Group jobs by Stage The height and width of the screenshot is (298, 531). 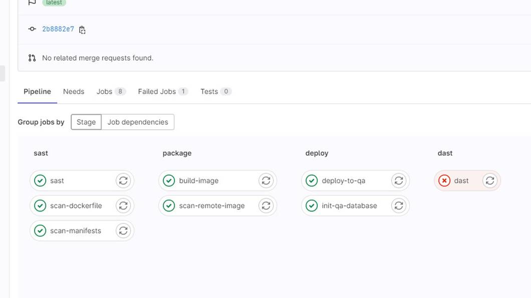click(86, 122)
